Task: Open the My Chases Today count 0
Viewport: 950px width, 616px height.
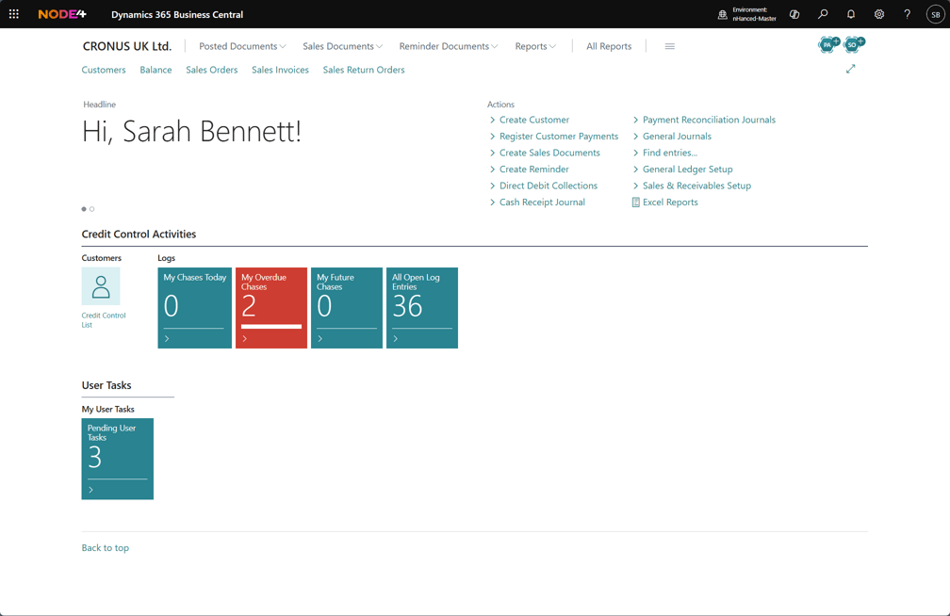Action: pyautogui.click(x=172, y=306)
